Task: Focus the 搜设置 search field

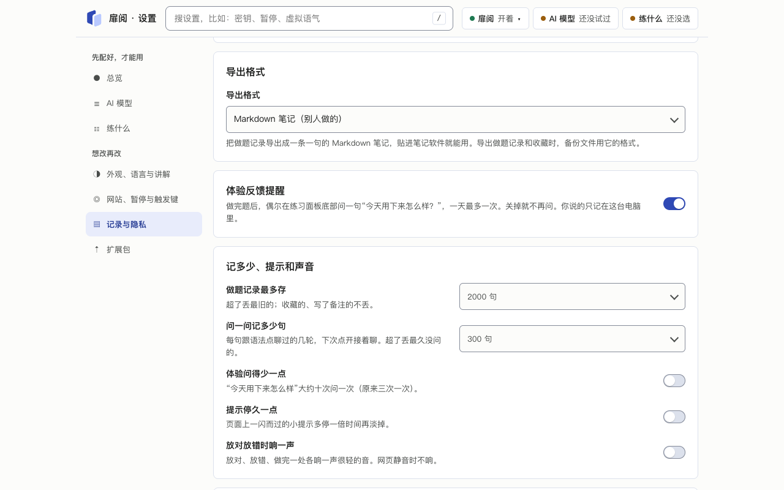Action: click(309, 18)
